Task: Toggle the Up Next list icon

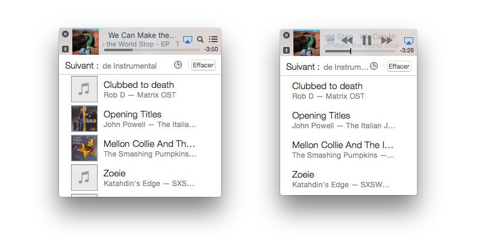Action: pyautogui.click(x=213, y=39)
